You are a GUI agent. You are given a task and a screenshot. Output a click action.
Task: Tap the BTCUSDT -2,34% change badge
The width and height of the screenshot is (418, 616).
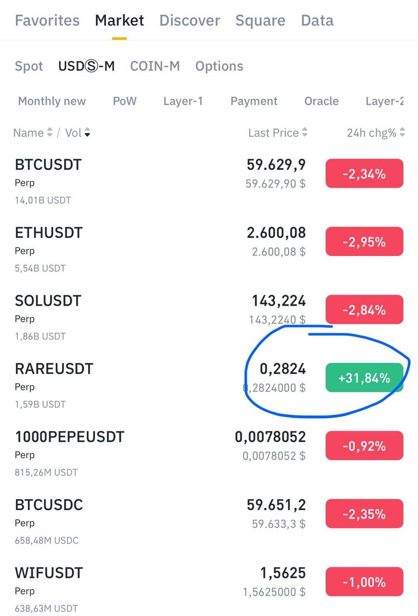(x=364, y=174)
